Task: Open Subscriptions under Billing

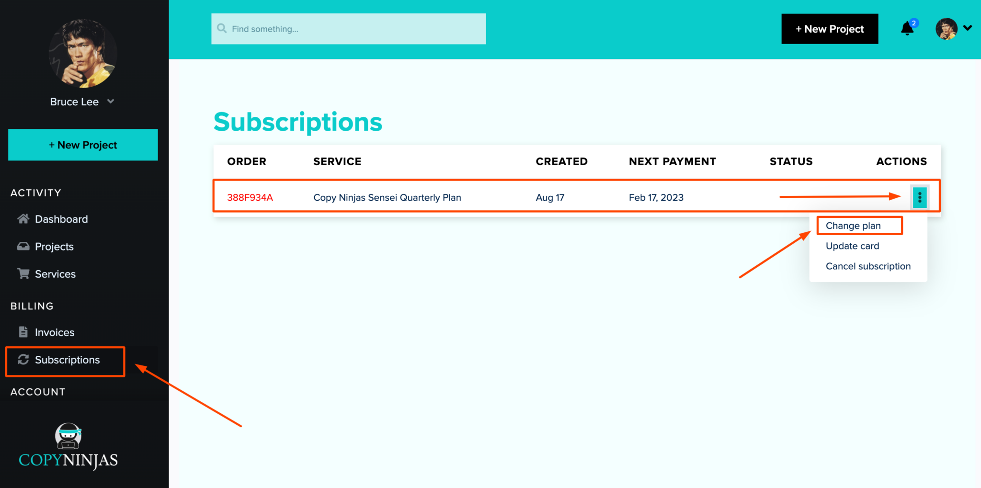Action: 67,360
